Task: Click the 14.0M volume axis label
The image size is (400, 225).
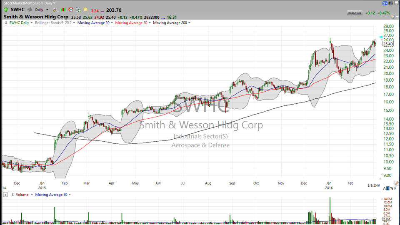Action: (x=387, y=199)
